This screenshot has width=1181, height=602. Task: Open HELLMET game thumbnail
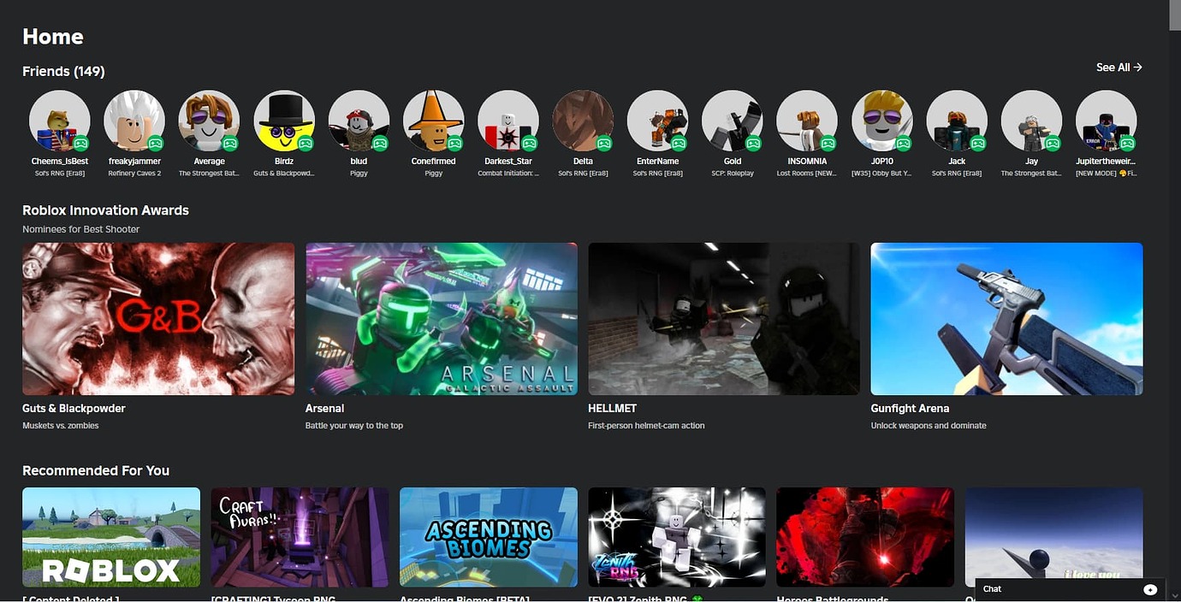[724, 319]
